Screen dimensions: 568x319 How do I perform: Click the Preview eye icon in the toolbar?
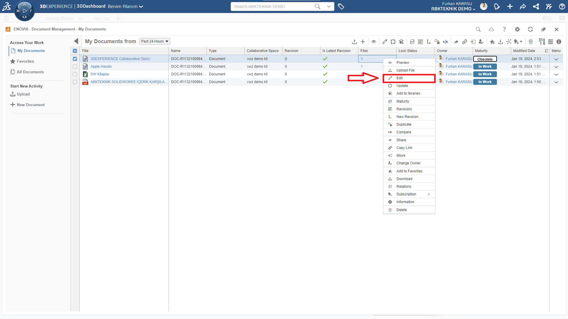pos(374,42)
